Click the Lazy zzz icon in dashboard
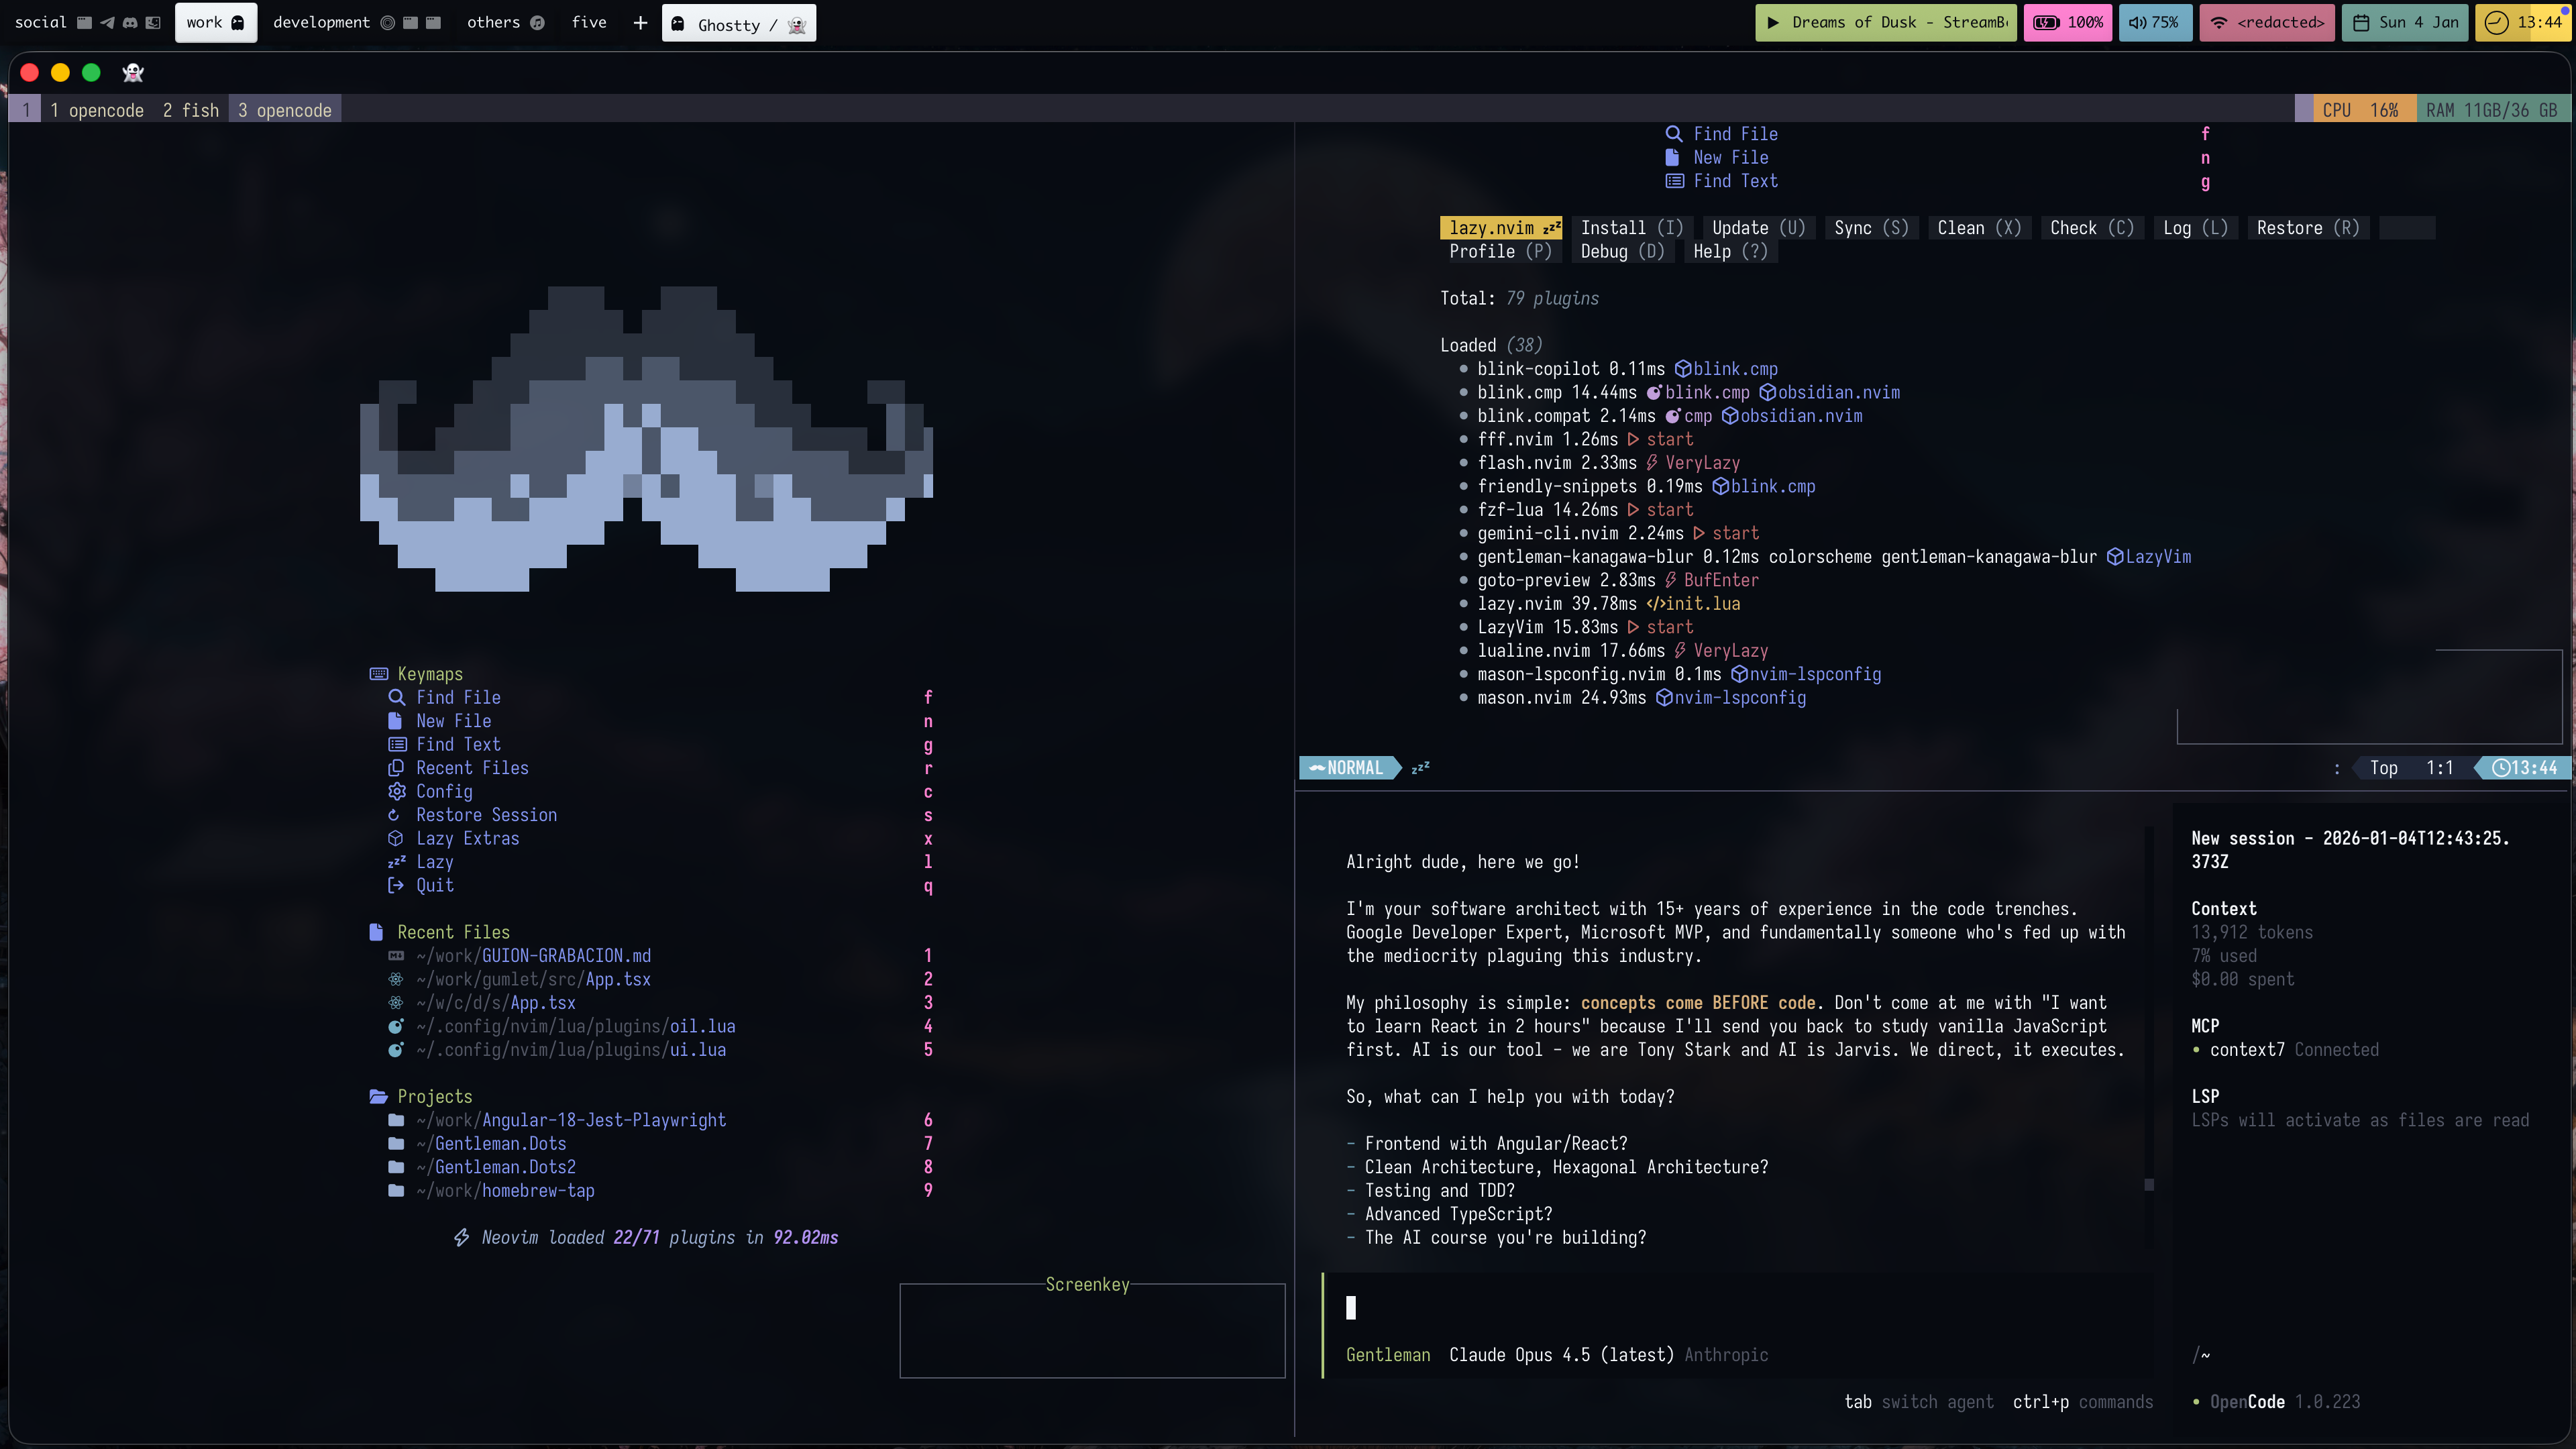Screen dimensions: 2576x1449 click(396, 861)
